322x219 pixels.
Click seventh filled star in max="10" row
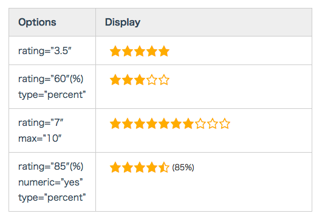(188, 123)
